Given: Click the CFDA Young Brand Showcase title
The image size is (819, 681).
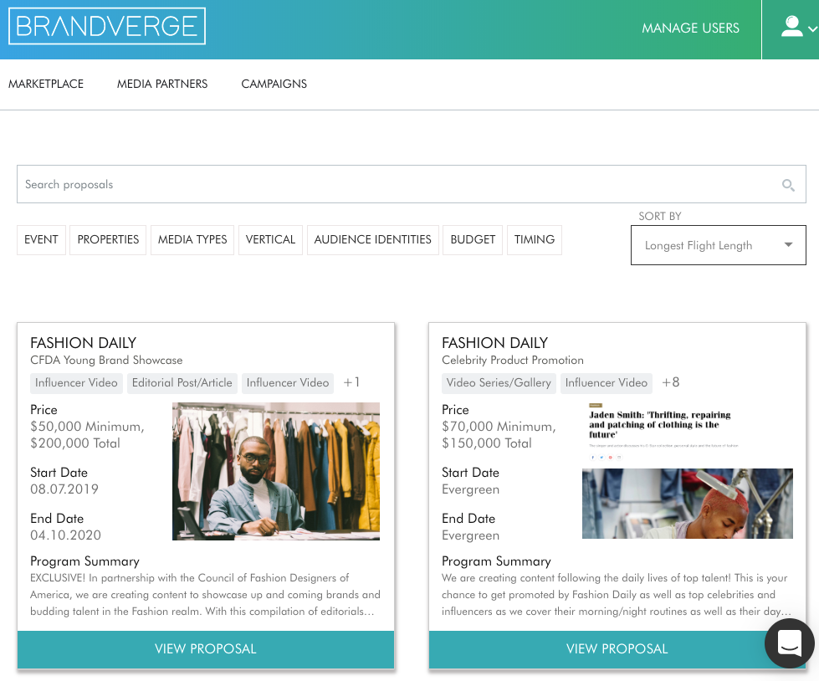Looking at the screenshot, I should (106, 361).
